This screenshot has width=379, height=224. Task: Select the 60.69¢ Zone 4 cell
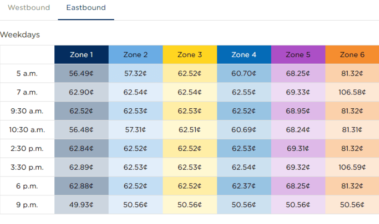pyautogui.click(x=244, y=130)
